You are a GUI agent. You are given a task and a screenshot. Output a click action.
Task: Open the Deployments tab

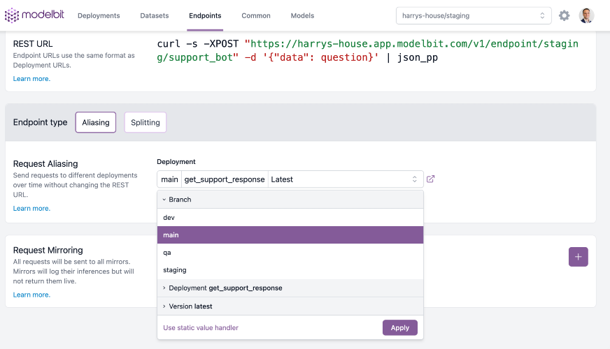(x=99, y=15)
